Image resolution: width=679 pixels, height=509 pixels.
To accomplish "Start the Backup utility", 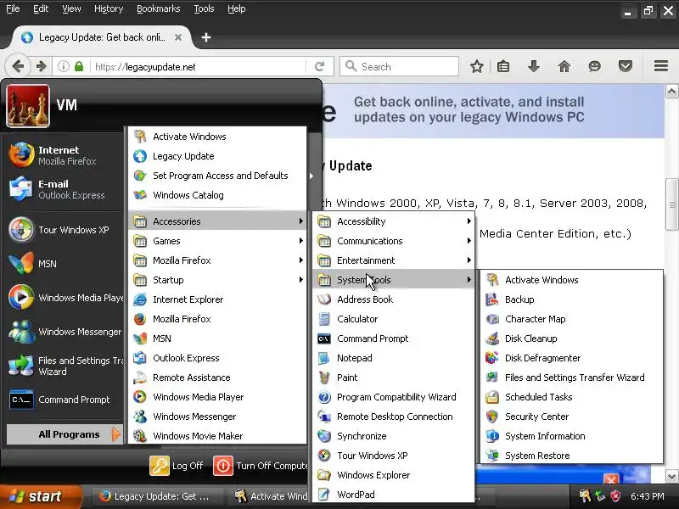I will [571, 299].
